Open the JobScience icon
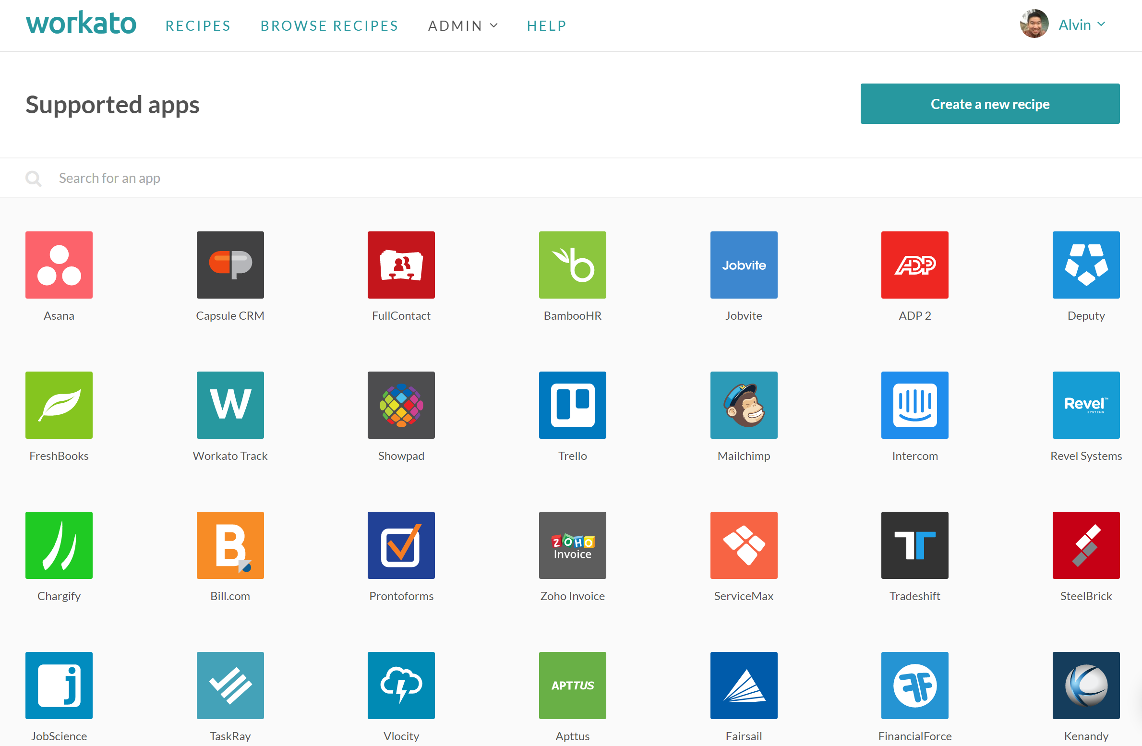 59,686
